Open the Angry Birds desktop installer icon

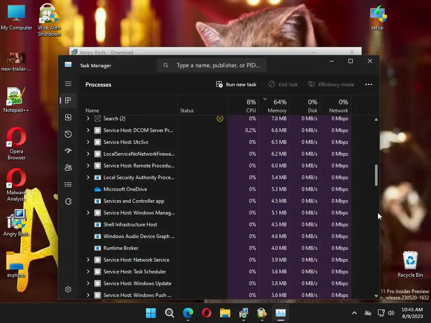click(16, 223)
